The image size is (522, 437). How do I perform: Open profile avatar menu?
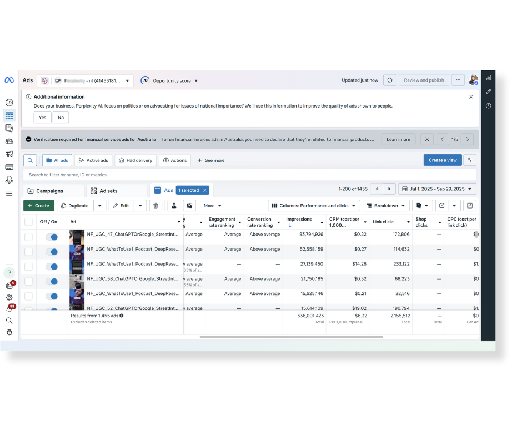coord(473,80)
